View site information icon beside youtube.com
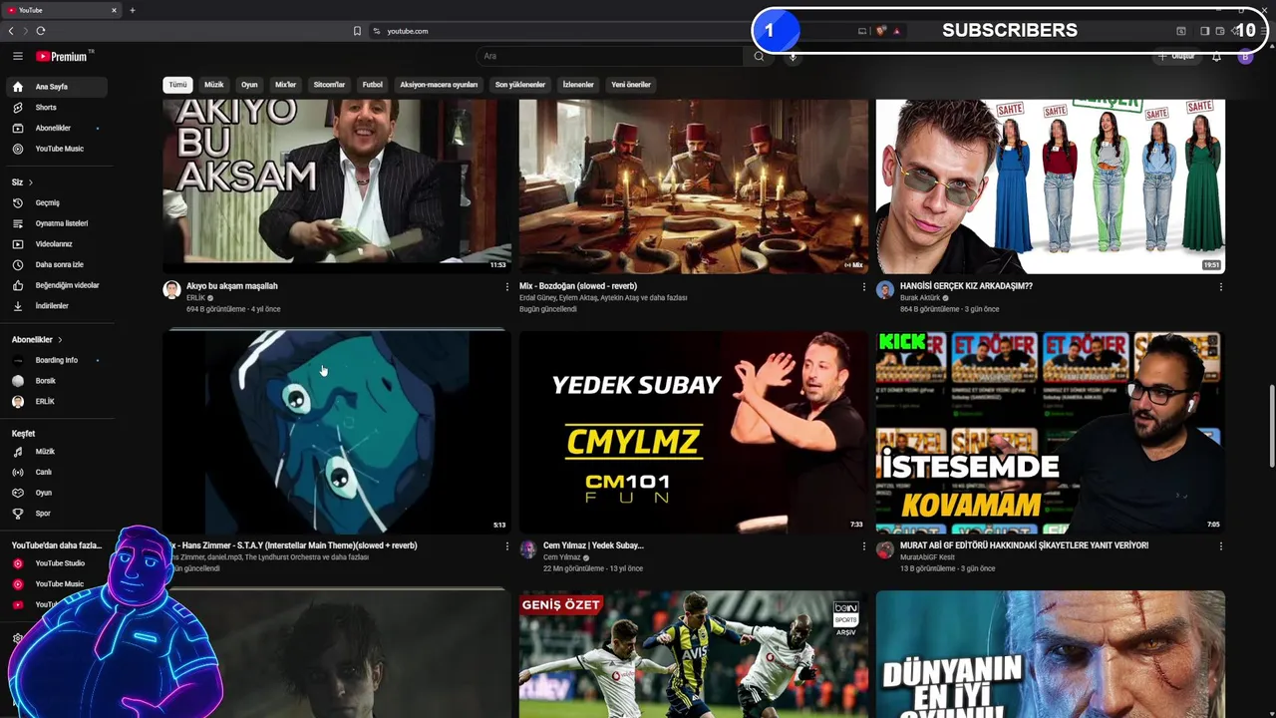The image size is (1276, 718). (x=377, y=31)
